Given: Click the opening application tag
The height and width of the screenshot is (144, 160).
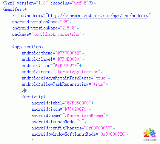Looking at the screenshot, I should point(27,47).
